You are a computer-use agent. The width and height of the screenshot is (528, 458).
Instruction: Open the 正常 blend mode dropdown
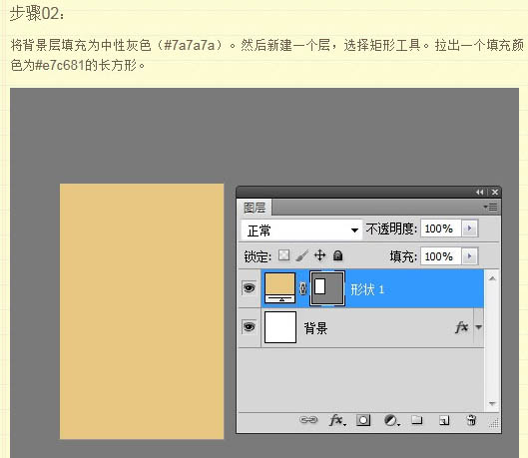[301, 230]
